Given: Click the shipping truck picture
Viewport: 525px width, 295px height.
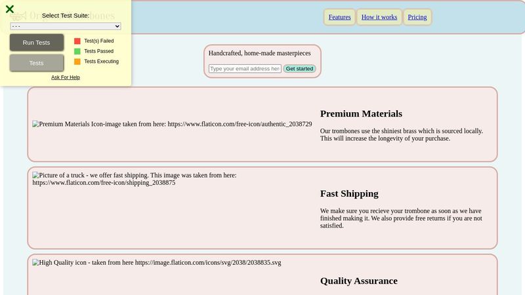Looking at the screenshot, I should tap(135, 179).
